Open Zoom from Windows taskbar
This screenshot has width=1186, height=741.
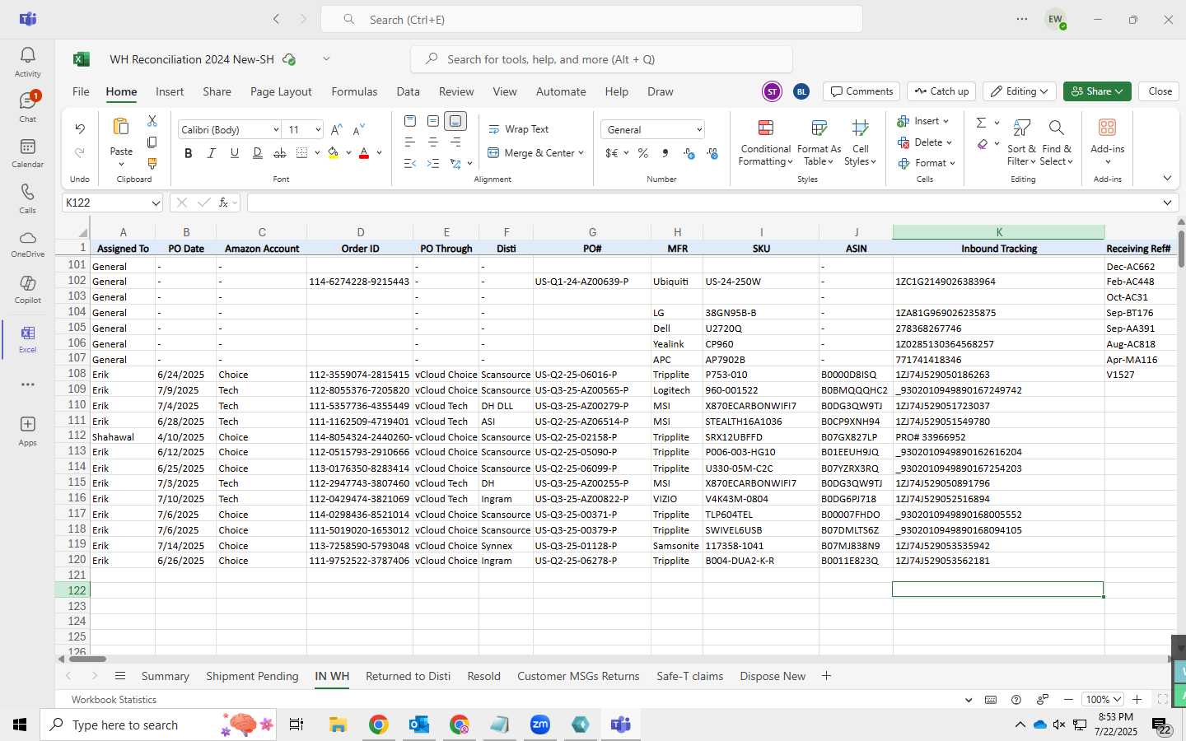pyautogui.click(x=540, y=725)
